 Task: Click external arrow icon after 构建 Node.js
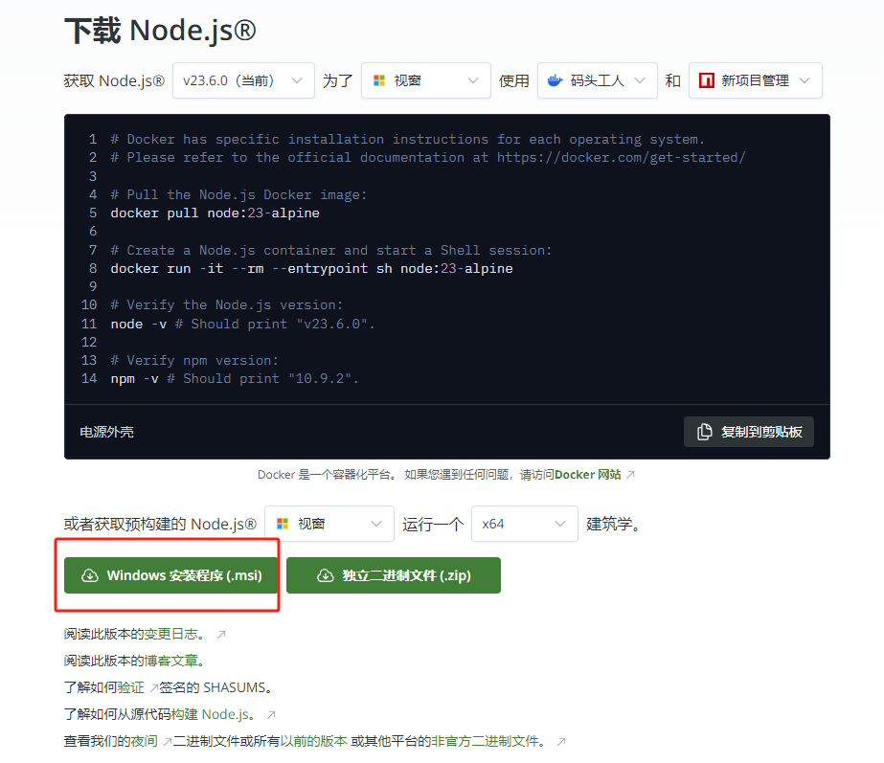tap(271, 714)
